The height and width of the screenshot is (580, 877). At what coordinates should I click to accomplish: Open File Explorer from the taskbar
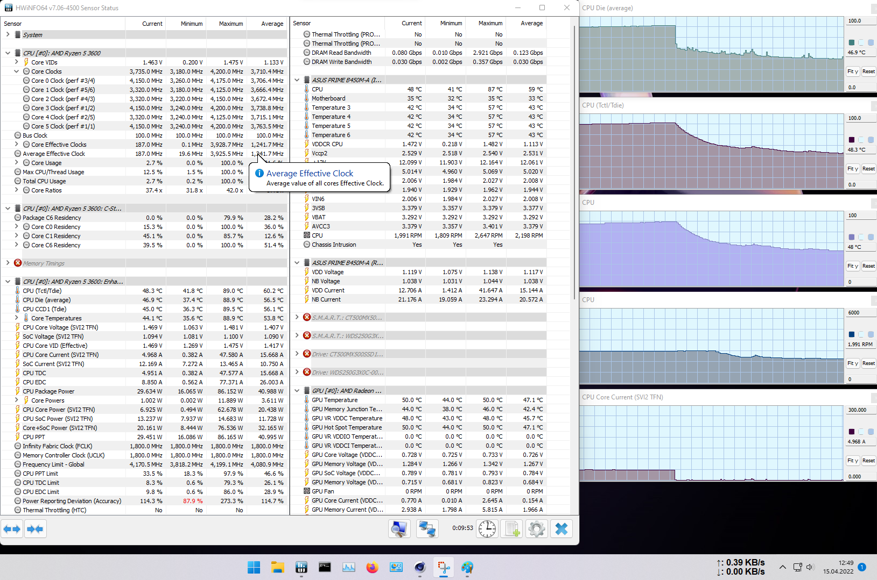pyautogui.click(x=277, y=567)
